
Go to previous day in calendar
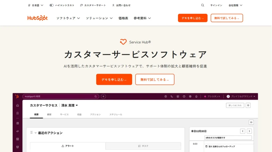(243, 131)
